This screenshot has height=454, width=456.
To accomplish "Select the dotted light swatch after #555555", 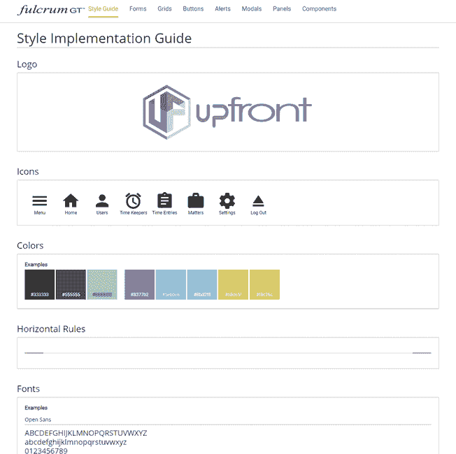I will (102, 285).
